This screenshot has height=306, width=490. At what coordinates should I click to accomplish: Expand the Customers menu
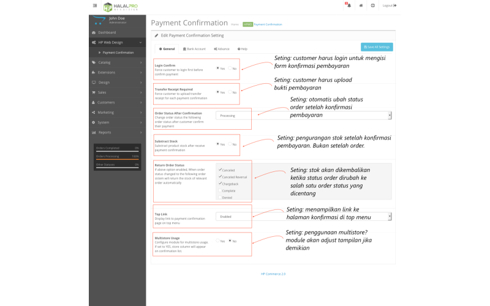click(117, 102)
